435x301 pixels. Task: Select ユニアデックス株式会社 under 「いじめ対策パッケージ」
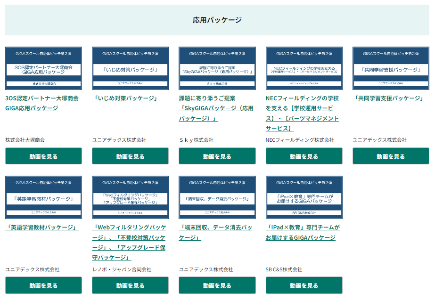click(119, 140)
